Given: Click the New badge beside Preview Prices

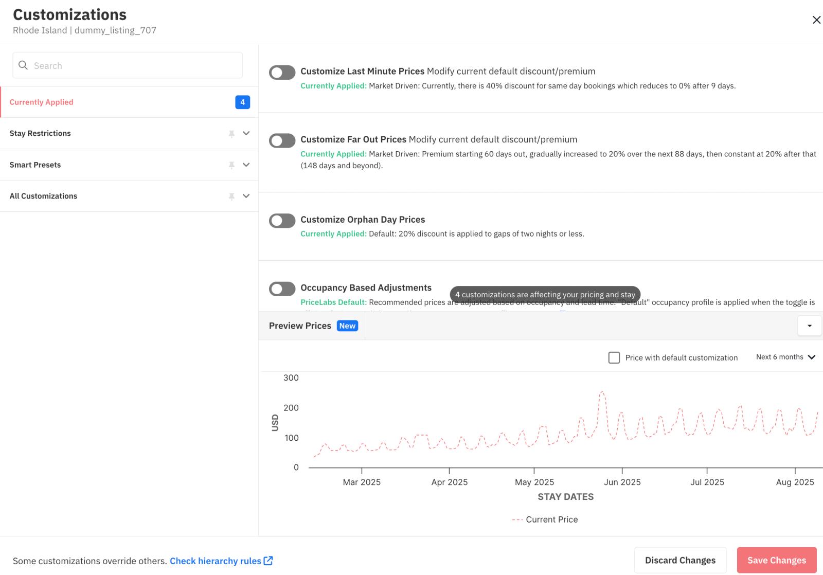Looking at the screenshot, I should (347, 326).
